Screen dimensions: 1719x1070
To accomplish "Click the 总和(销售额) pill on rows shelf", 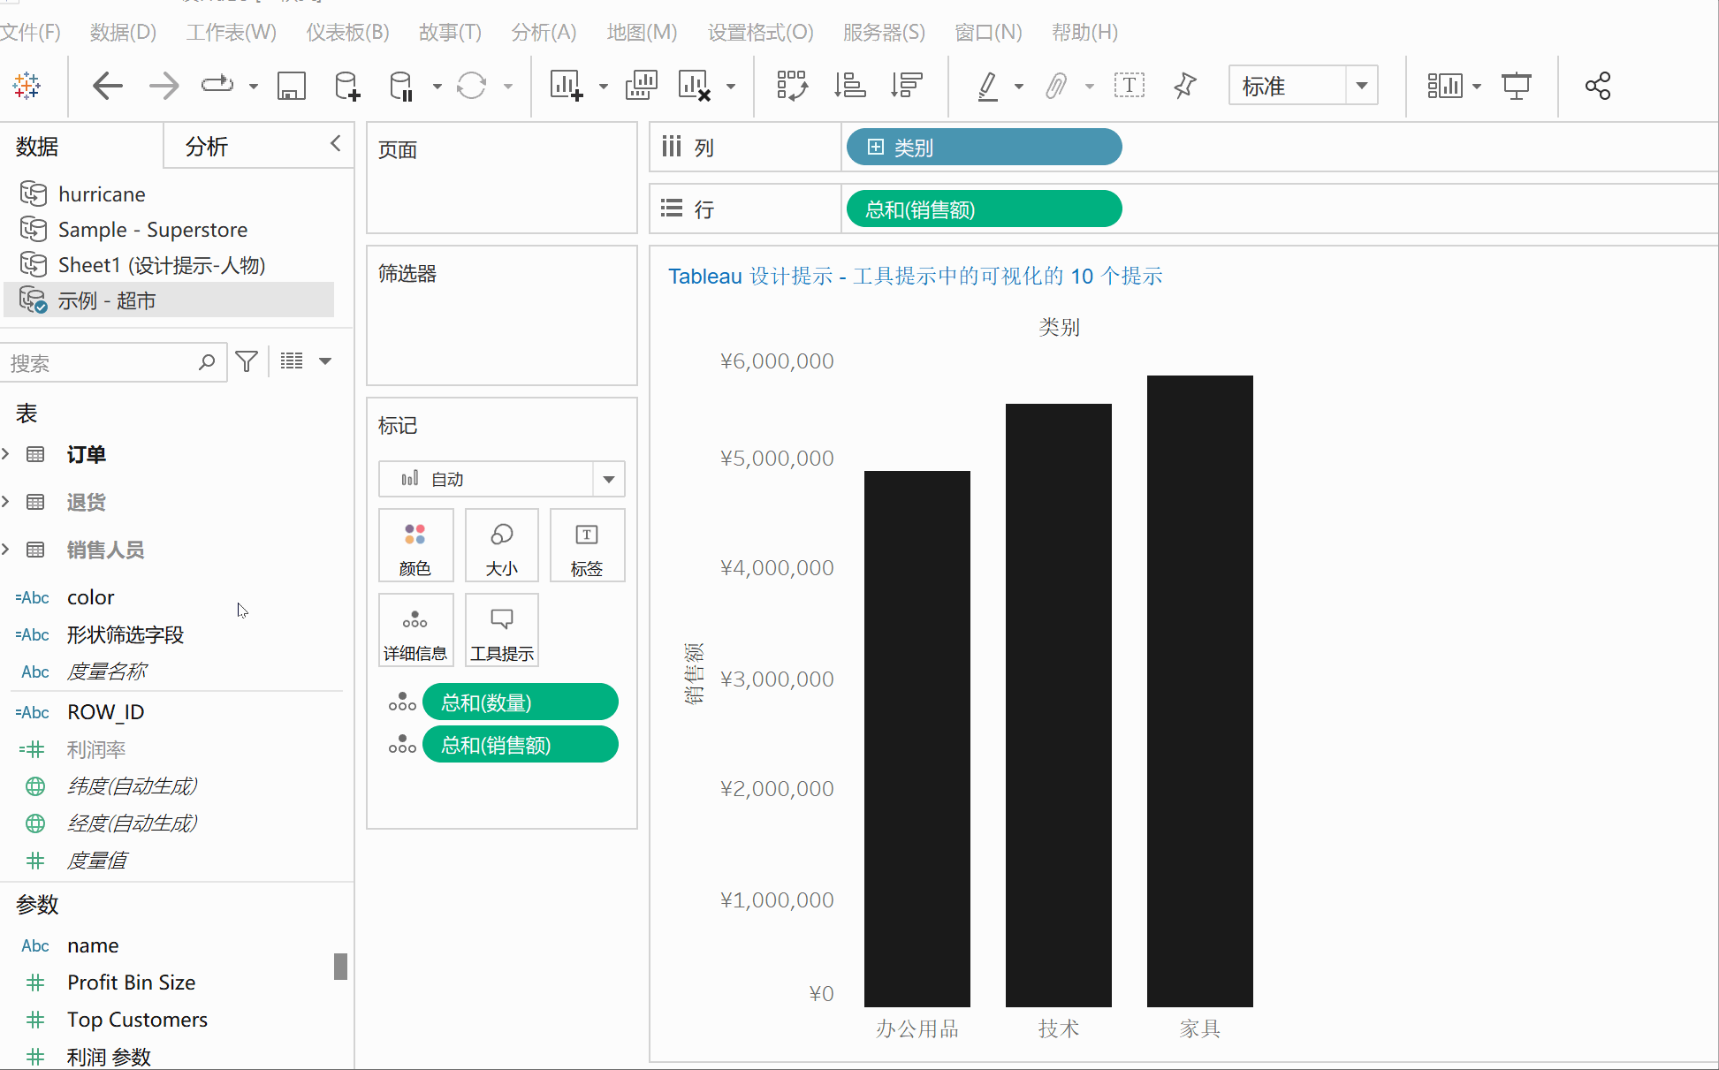I will 983,209.
